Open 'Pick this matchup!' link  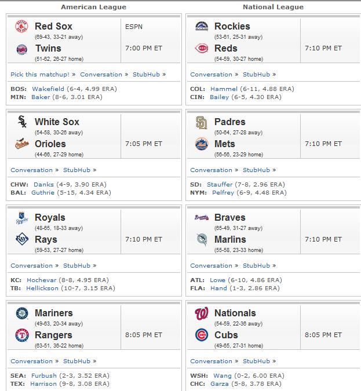40,74
